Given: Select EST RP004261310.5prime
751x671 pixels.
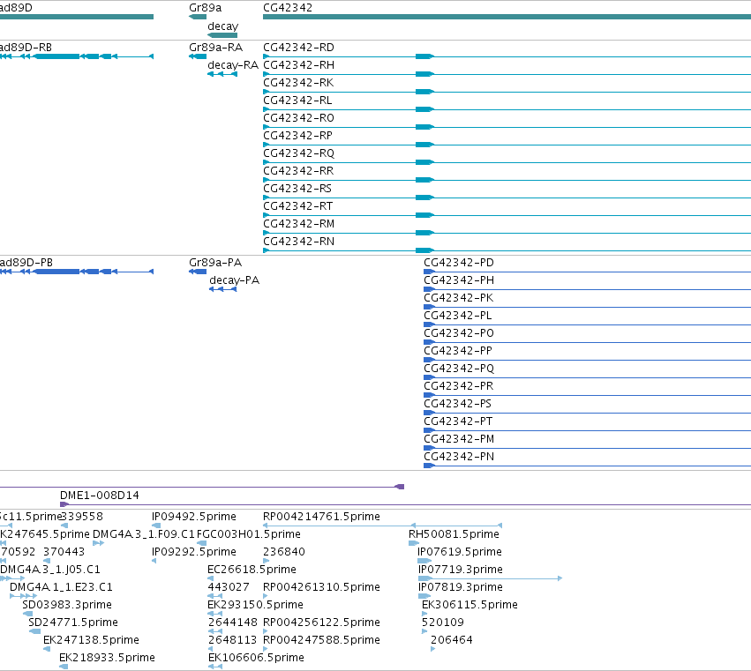Looking at the screenshot, I should [x=321, y=587].
